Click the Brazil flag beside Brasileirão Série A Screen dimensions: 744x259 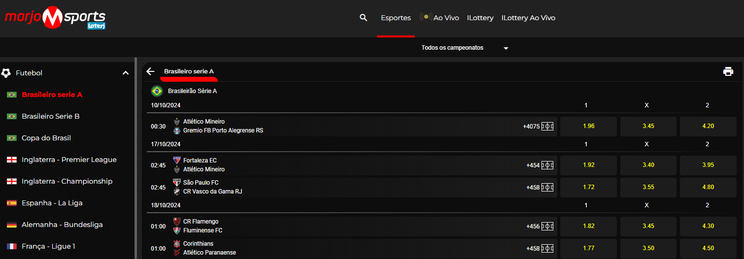point(157,91)
